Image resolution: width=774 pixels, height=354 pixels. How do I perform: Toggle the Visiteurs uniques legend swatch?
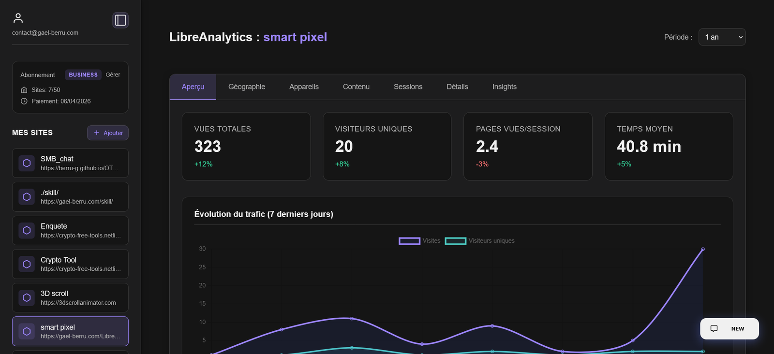tap(455, 241)
